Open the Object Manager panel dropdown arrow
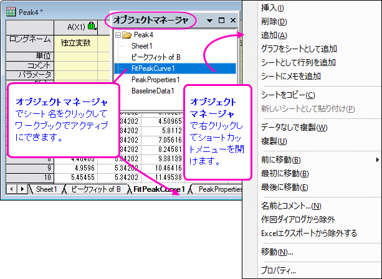Image resolution: width=382 pixels, height=279 pixels. (x=209, y=21)
